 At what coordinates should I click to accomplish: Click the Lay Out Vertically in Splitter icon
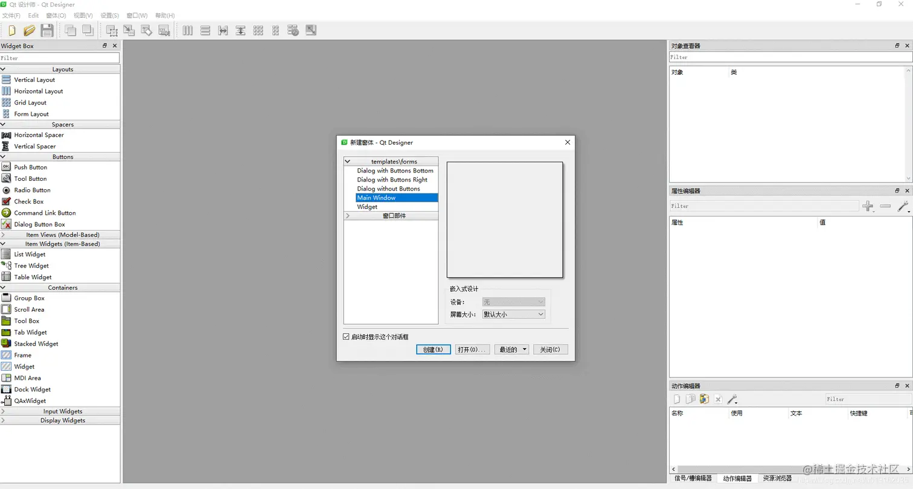pos(240,30)
